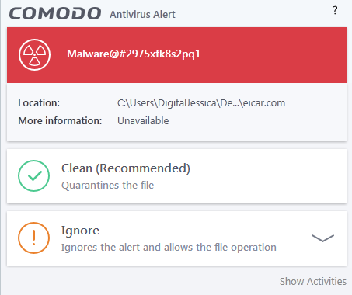
Task: Open the Show Activities link
Action: click(x=313, y=281)
